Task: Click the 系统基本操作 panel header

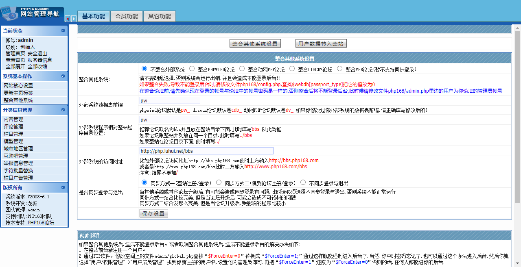Action: (x=34, y=76)
